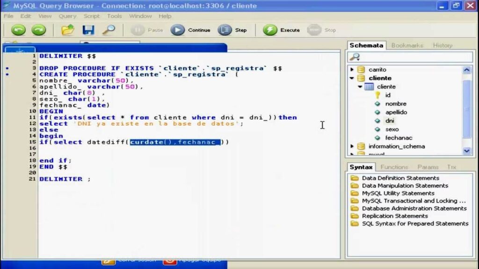
Task: Open Data Definition Statements folder
Action: (x=400, y=178)
